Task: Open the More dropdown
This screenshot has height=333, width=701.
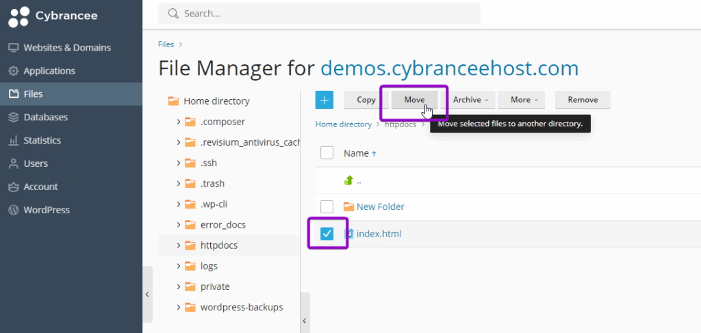Action: [x=521, y=100]
